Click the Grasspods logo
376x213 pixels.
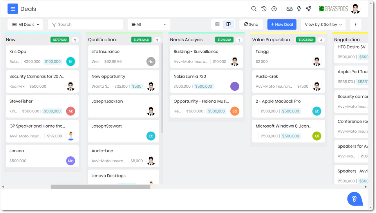pos(333,9)
